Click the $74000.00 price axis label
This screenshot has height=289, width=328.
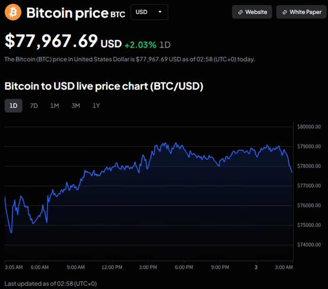tap(309, 245)
